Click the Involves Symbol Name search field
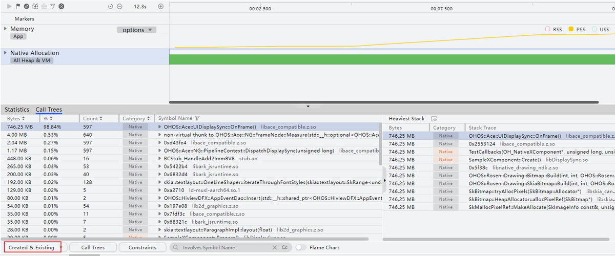The width and height of the screenshot is (615, 256). pyautogui.click(x=225, y=248)
